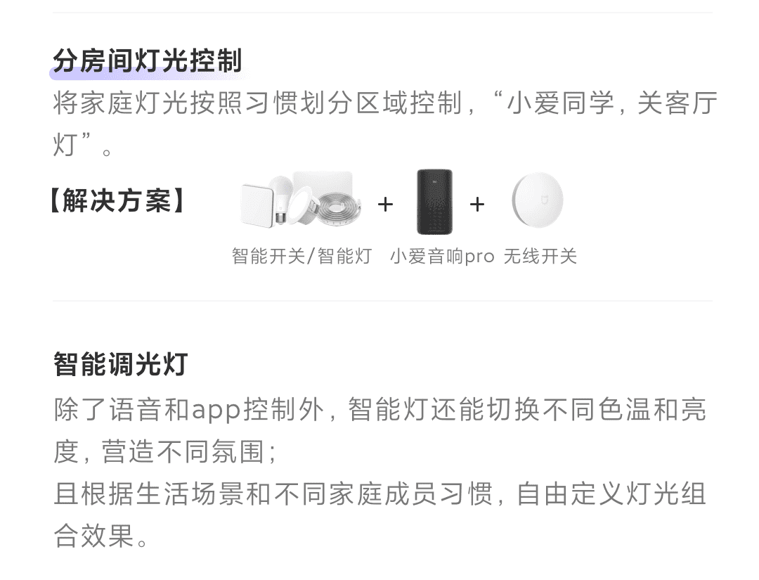
Task: Click the 分房间灯光控制 heading
Action: click(147, 60)
